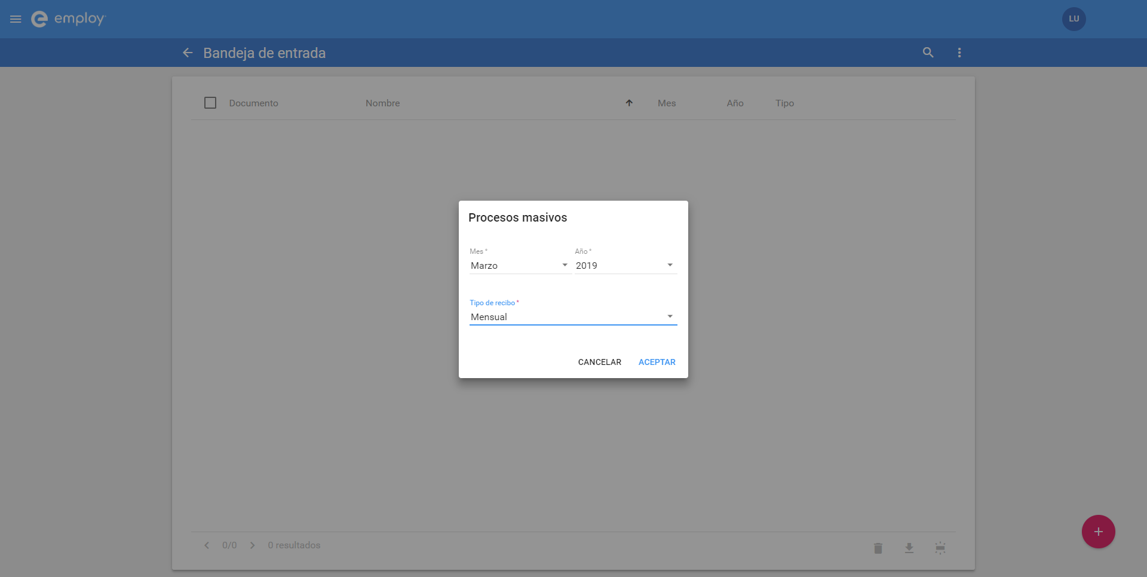Click the pink plus floating button

point(1098,532)
